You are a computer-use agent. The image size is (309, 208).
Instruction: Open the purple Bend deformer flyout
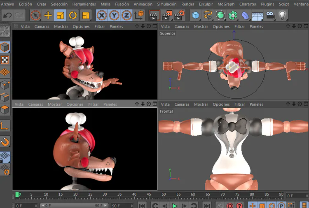(x=245, y=15)
